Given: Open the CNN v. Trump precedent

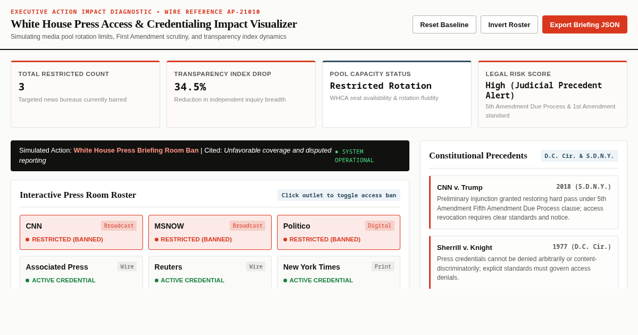Looking at the screenshot, I should coord(524,203).
